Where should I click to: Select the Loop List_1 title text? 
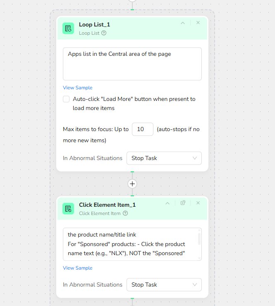click(94, 25)
